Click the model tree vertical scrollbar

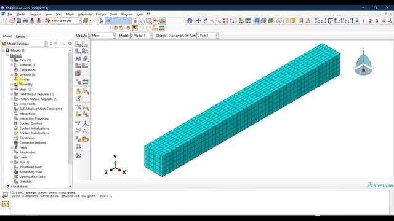(x=70, y=108)
